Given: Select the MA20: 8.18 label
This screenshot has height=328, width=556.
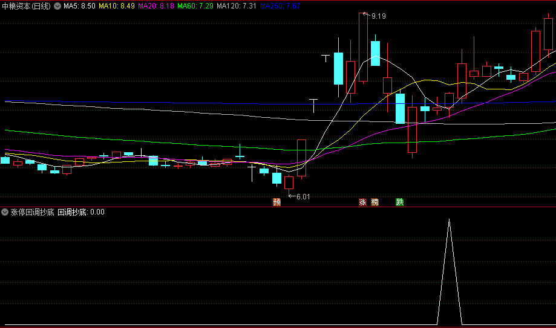Looking at the screenshot, I should click(x=156, y=6).
